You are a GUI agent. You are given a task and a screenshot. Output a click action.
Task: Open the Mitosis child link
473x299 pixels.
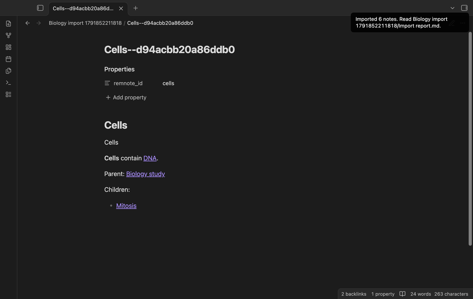pyautogui.click(x=126, y=206)
